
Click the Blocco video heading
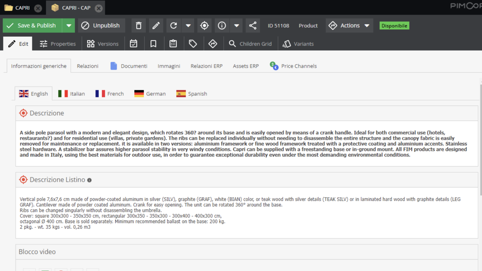37,252
